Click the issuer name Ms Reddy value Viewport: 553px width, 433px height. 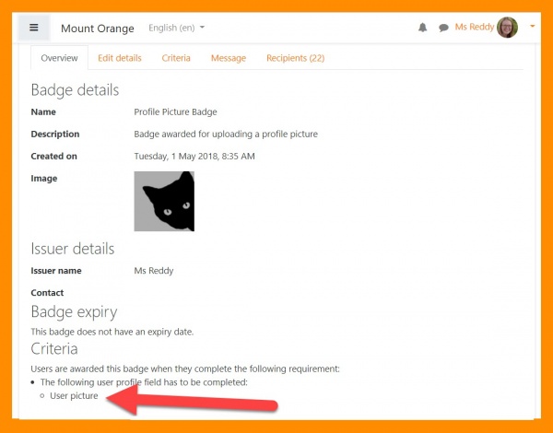point(154,271)
